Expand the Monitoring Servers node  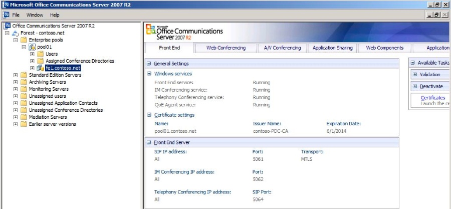[16, 89]
